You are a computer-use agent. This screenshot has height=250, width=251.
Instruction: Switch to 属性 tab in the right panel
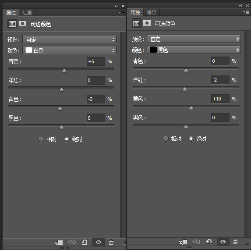pos(135,12)
